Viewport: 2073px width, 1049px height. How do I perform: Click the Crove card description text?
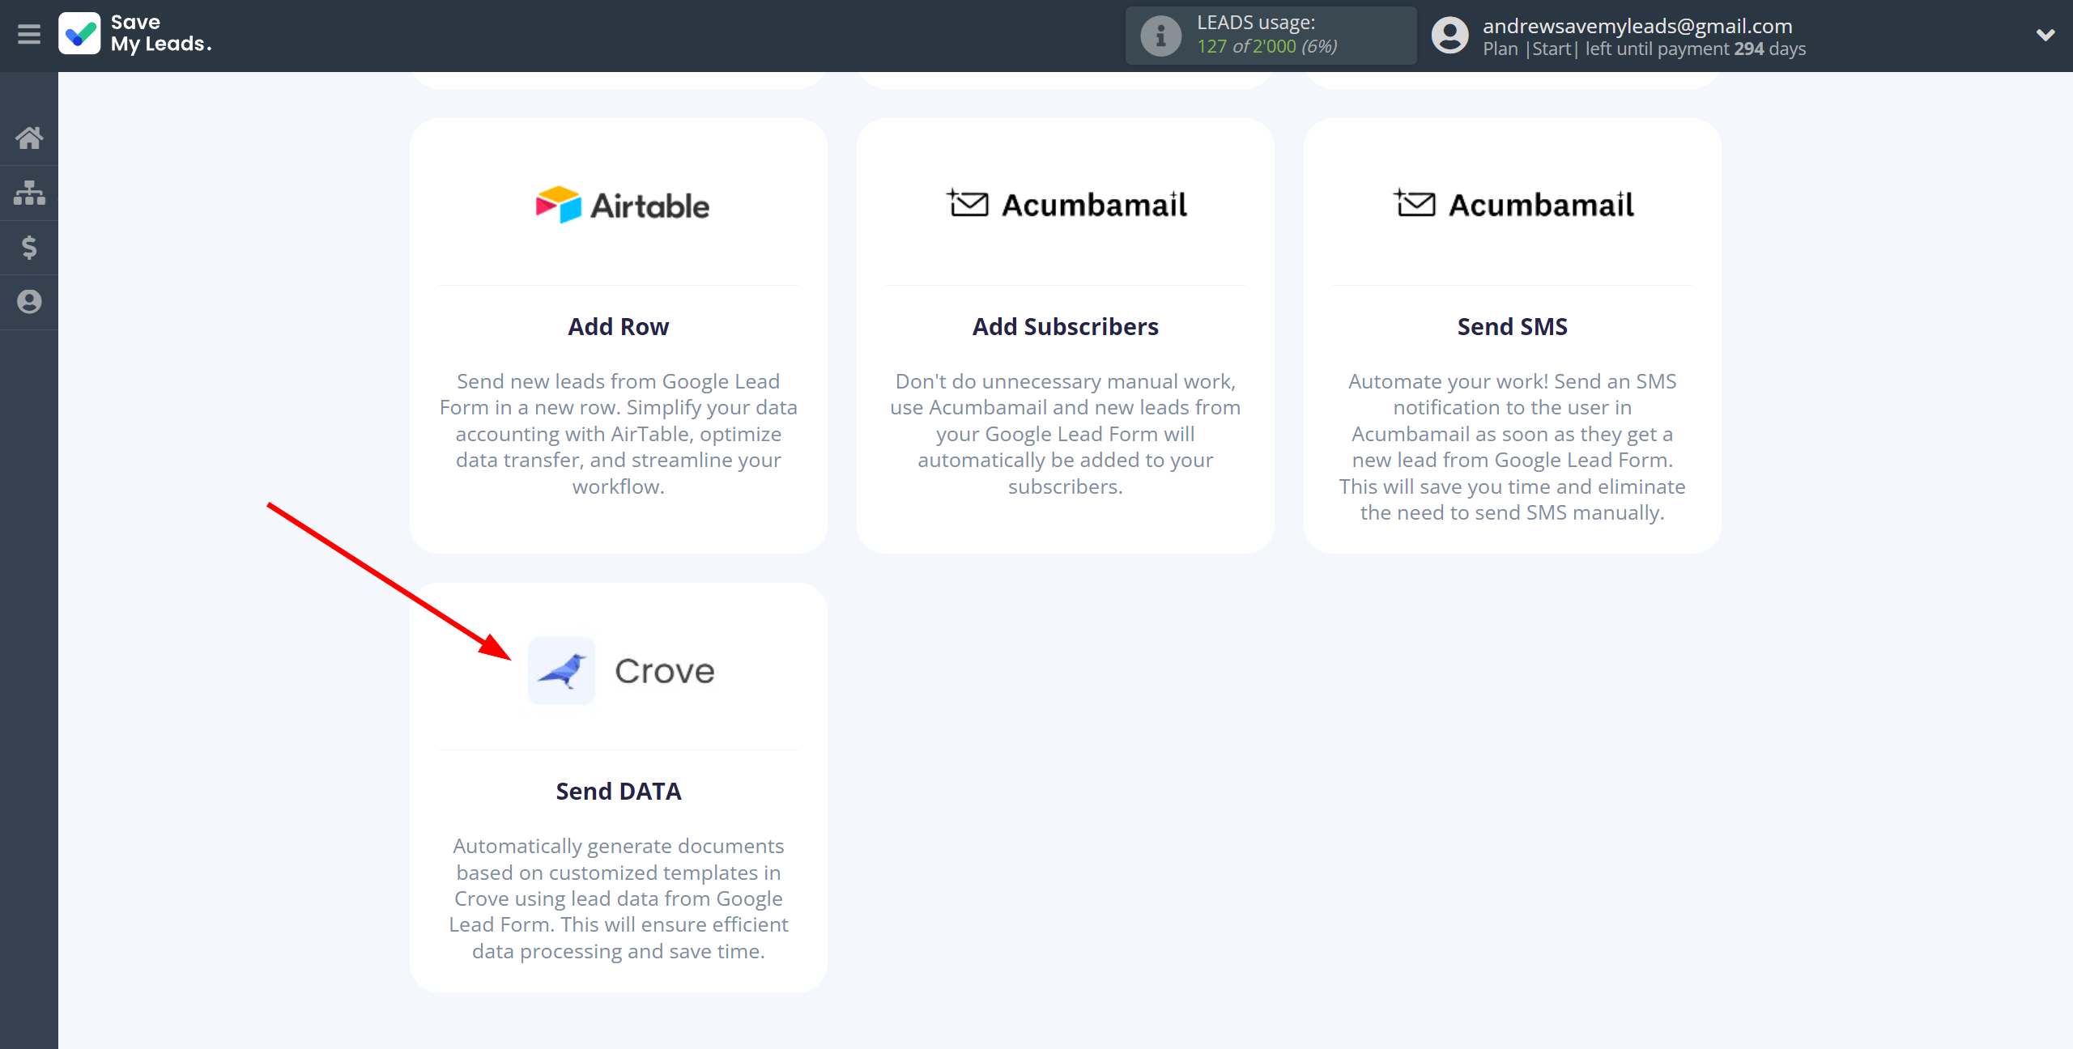pyautogui.click(x=619, y=898)
